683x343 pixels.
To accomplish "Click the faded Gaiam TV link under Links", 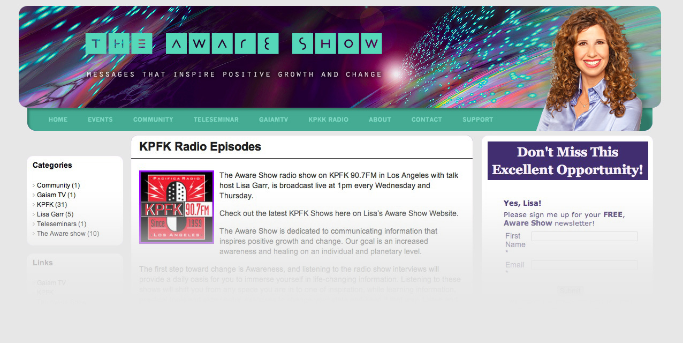I will (x=51, y=283).
